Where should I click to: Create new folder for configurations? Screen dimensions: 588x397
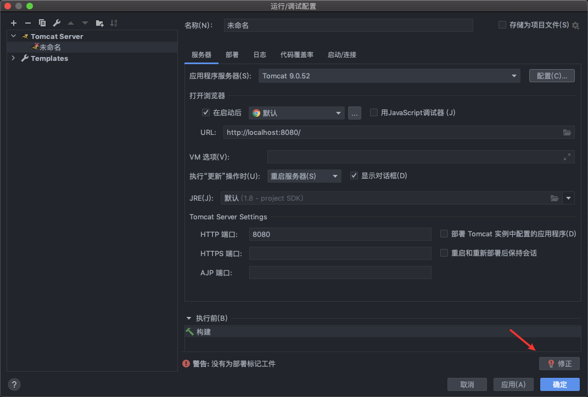coord(100,23)
